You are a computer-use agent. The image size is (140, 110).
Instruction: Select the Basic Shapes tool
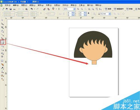coord(2,53)
